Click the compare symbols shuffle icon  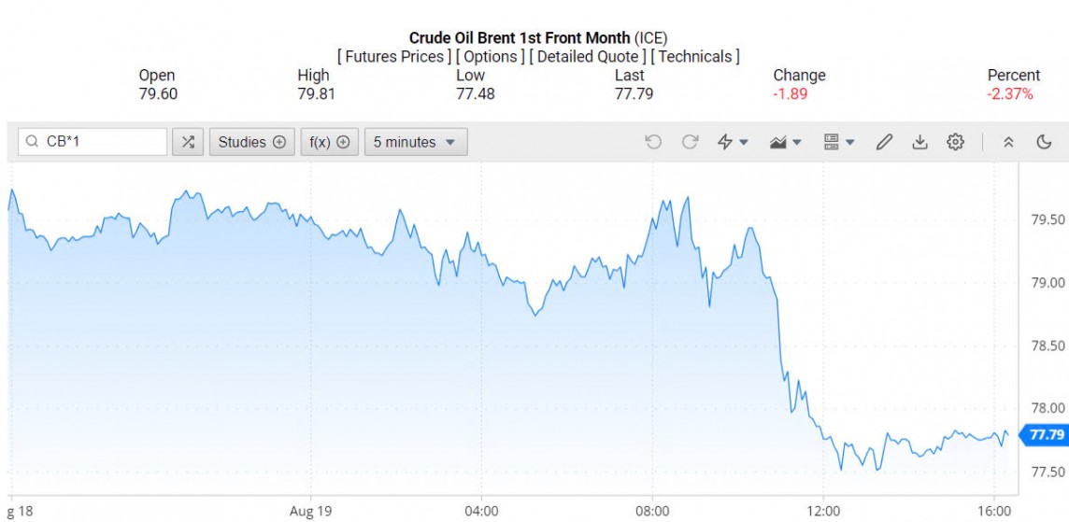[188, 142]
